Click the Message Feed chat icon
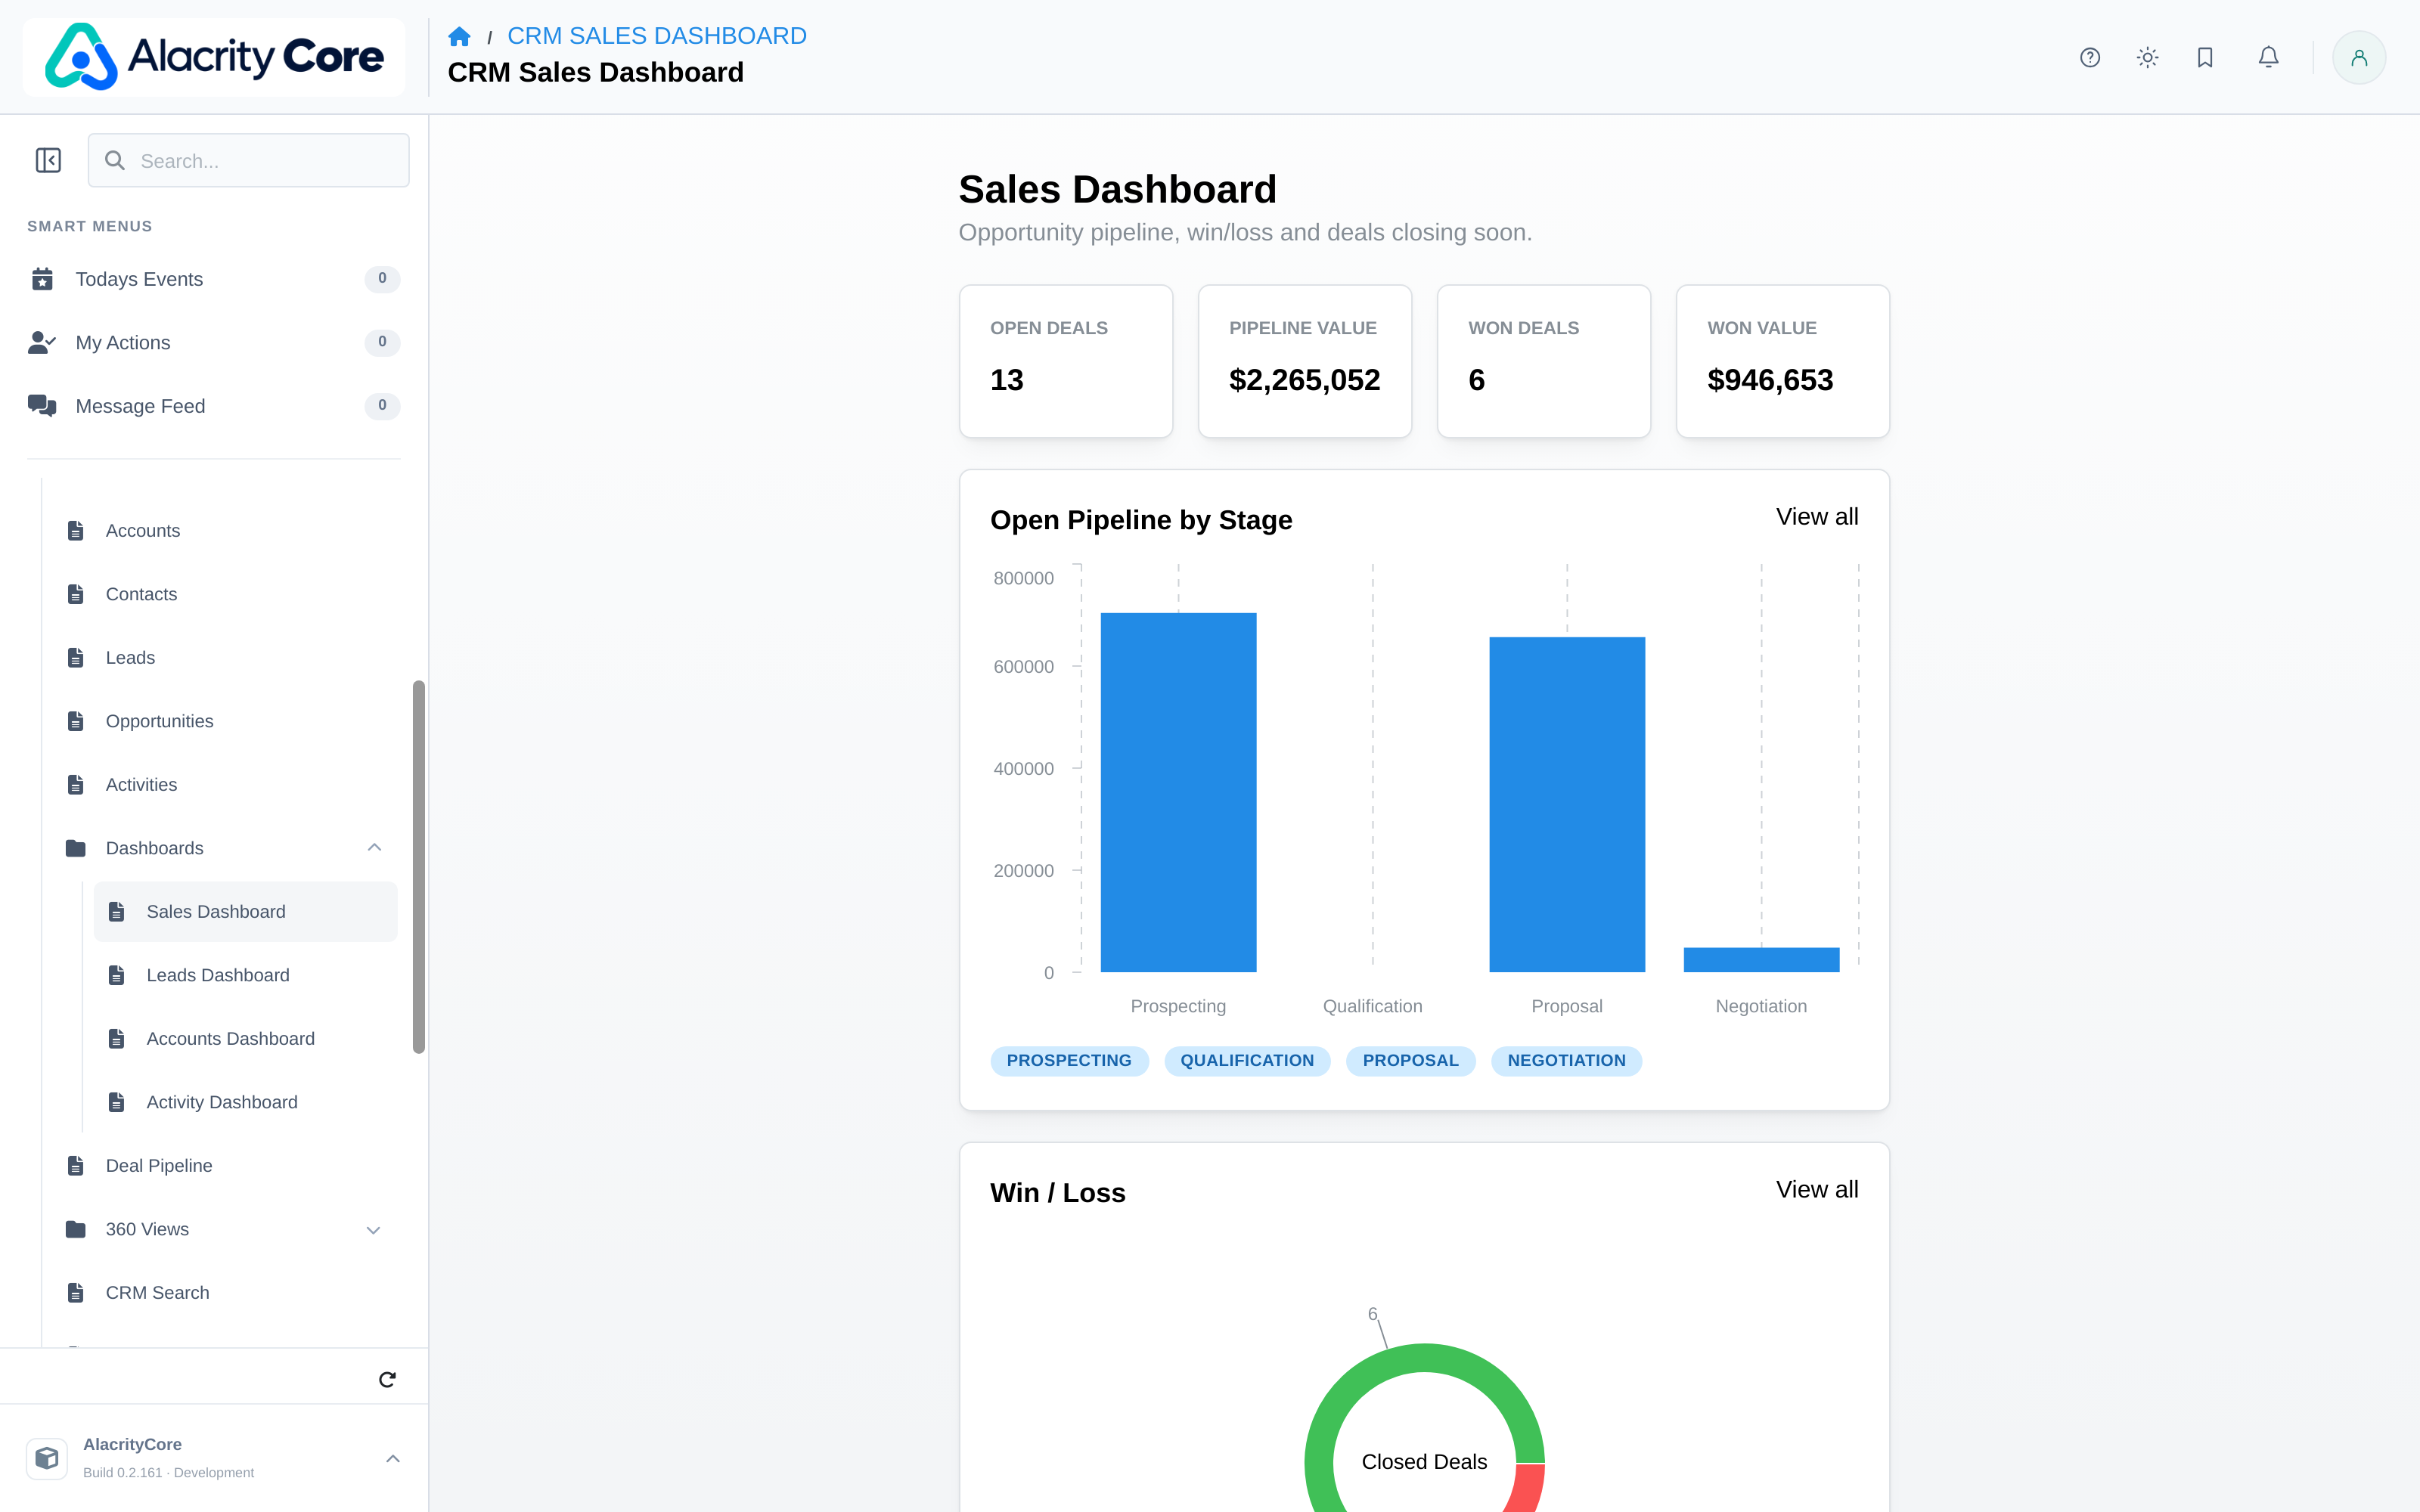Image resolution: width=2420 pixels, height=1512 pixels. click(42, 406)
